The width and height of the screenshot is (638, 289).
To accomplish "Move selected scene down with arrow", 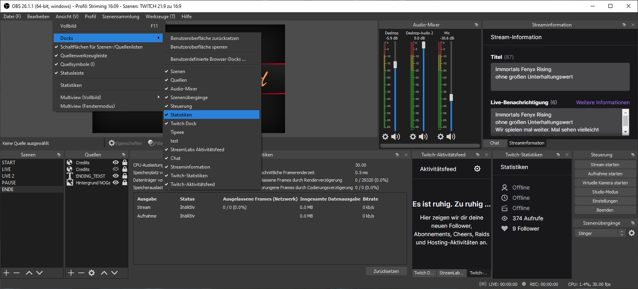I will 39,273.
